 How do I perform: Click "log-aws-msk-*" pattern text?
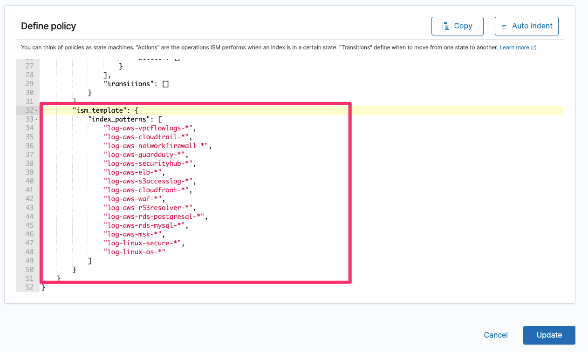(x=133, y=234)
